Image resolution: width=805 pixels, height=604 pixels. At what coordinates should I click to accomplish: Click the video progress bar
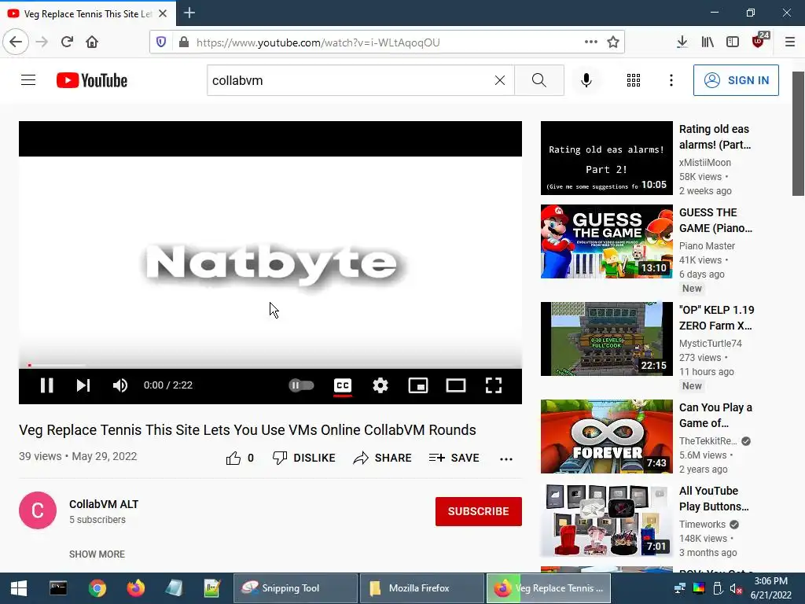[270, 365]
